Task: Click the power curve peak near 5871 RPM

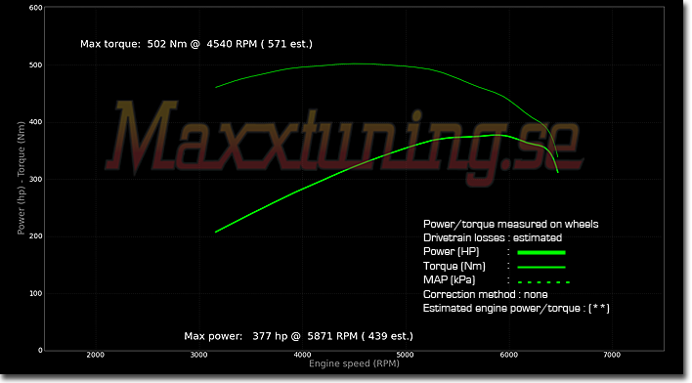Action: click(496, 136)
